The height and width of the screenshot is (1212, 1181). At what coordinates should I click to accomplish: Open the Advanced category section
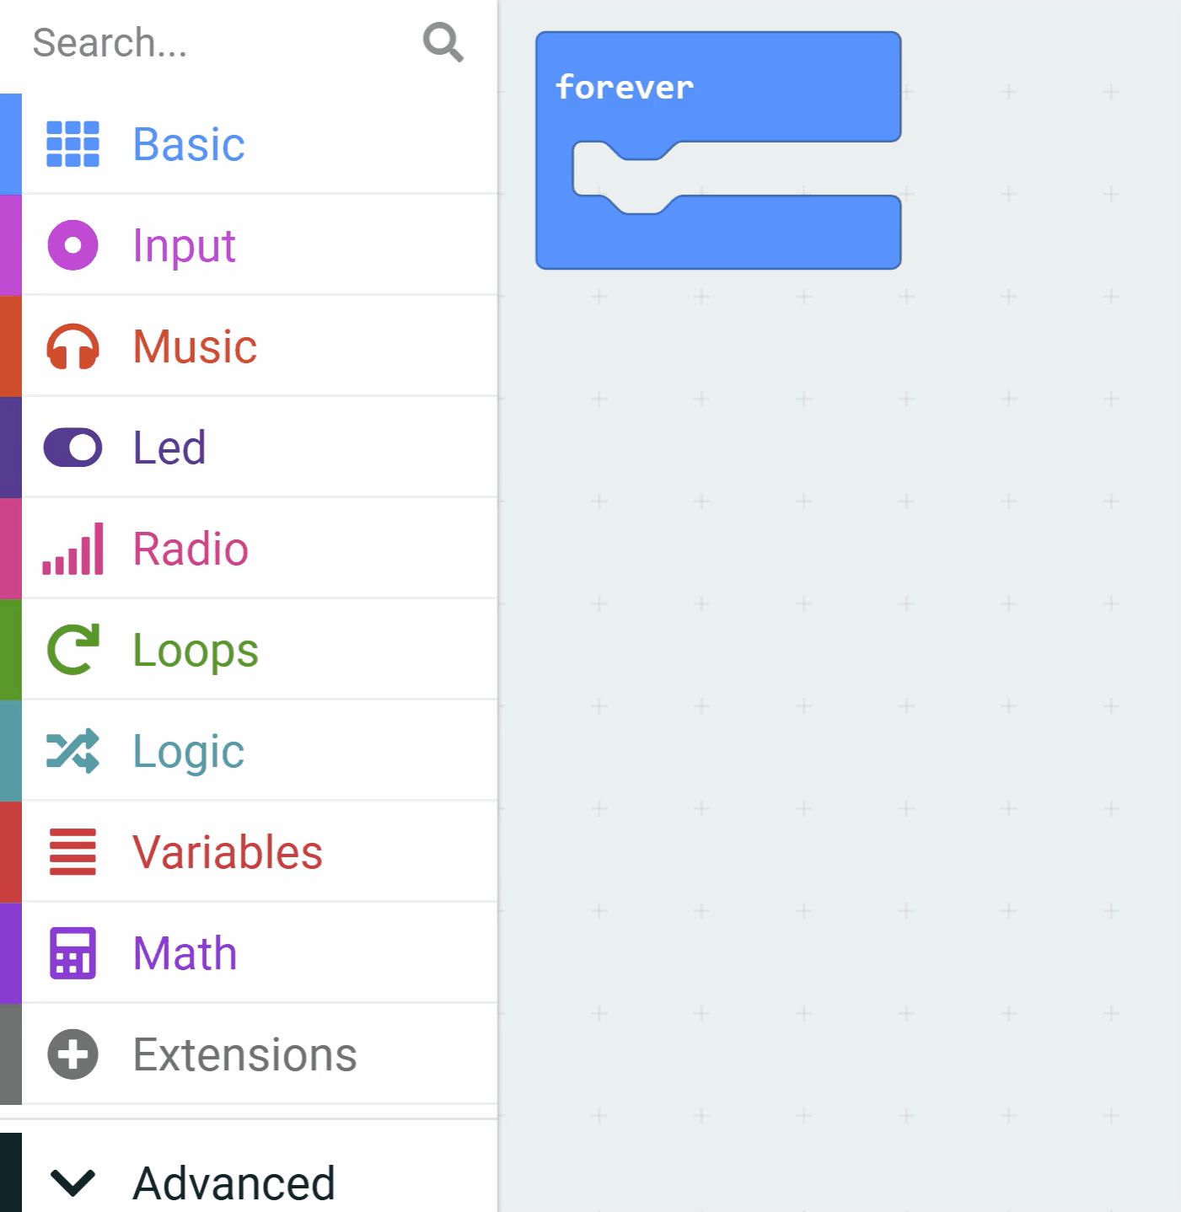coord(234,1183)
